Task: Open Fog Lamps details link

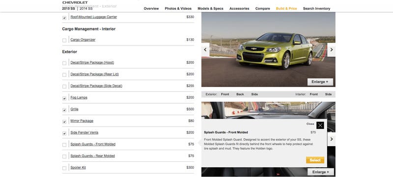Action: (x=79, y=97)
